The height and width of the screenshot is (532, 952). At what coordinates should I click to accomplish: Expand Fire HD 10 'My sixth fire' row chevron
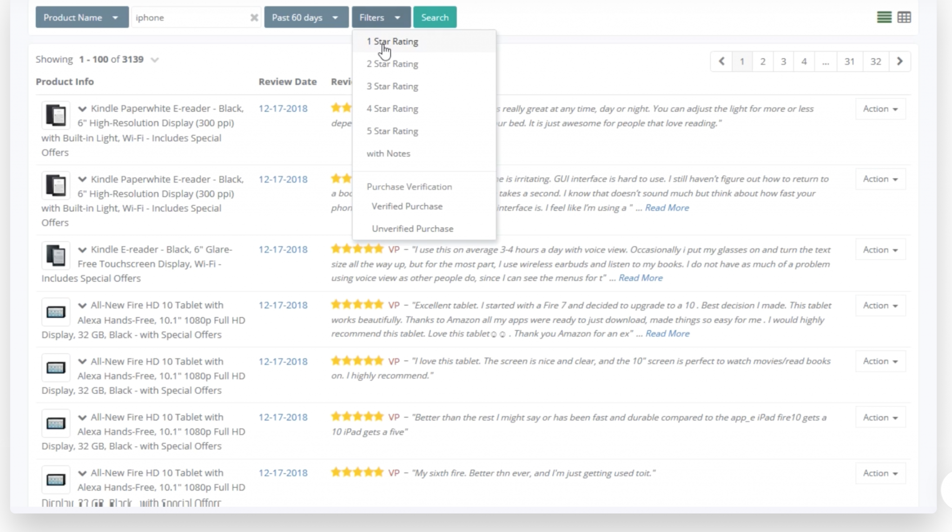pyautogui.click(x=82, y=473)
